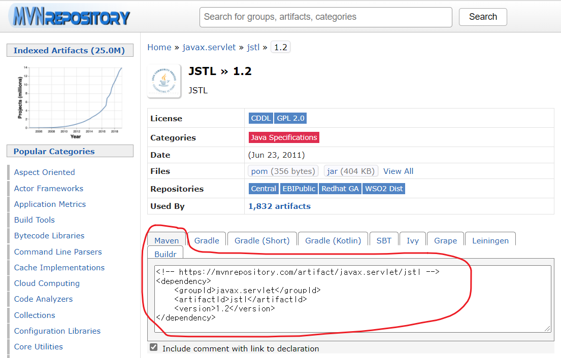
Task: Click the EBIPublic repository tag
Action: (x=299, y=189)
